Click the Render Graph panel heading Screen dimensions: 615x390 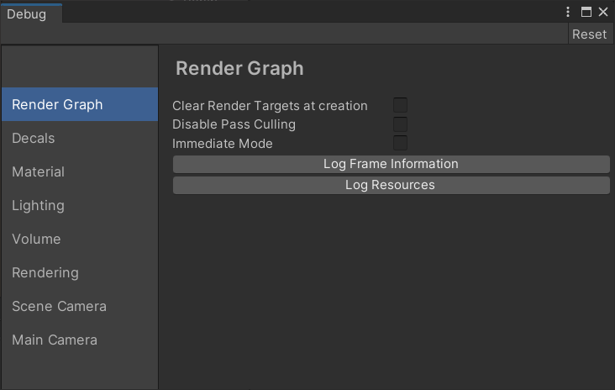[239, 69]
